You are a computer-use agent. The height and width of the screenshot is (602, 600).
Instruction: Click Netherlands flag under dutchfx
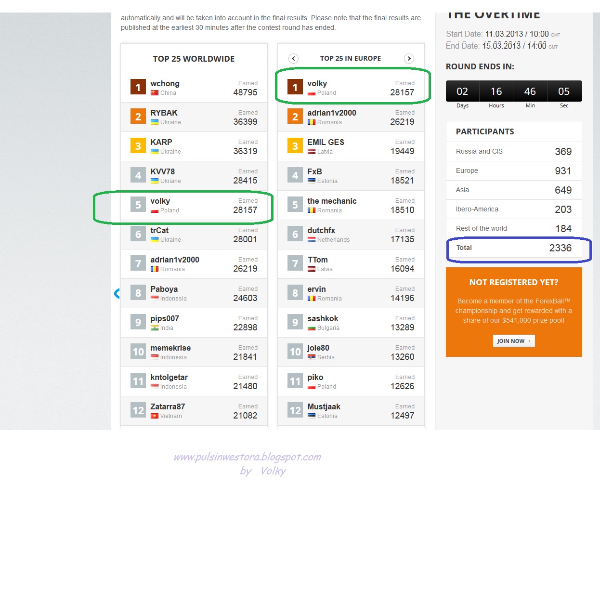pos(312,240)
